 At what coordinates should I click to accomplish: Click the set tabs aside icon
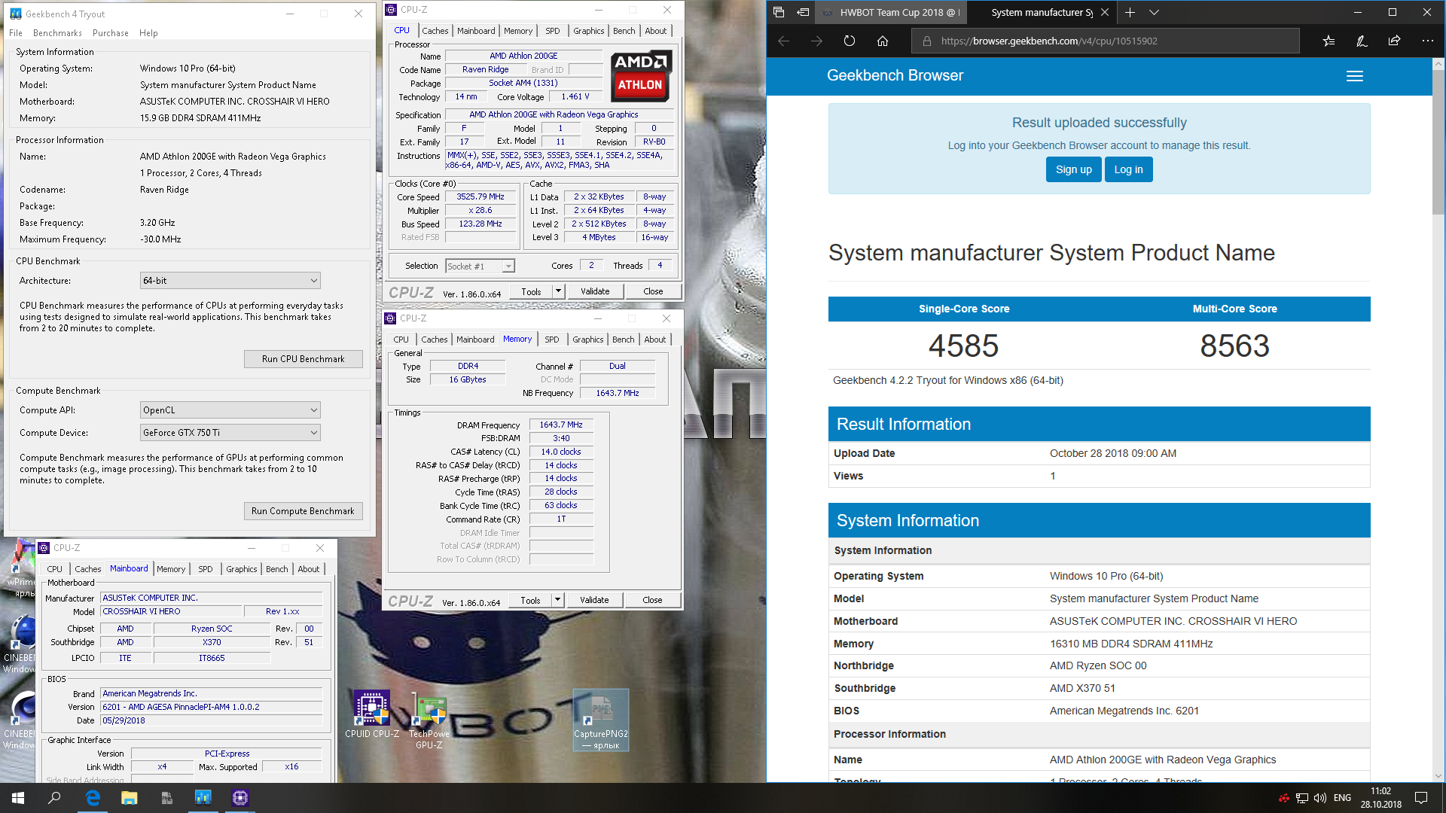pyautogui.click(x=804, y=12)
